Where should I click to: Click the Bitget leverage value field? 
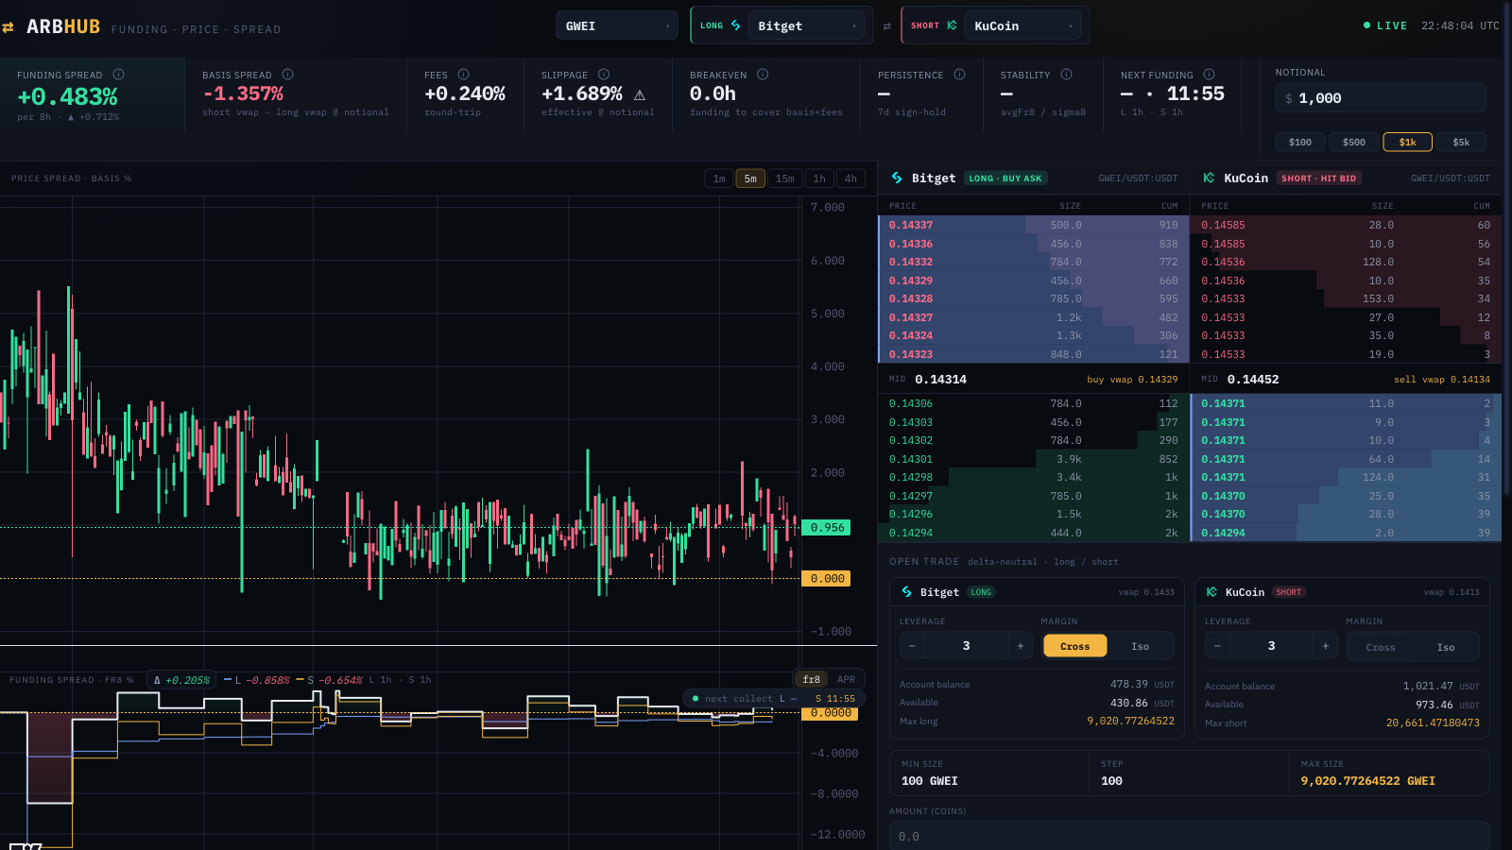coord(966,646)
